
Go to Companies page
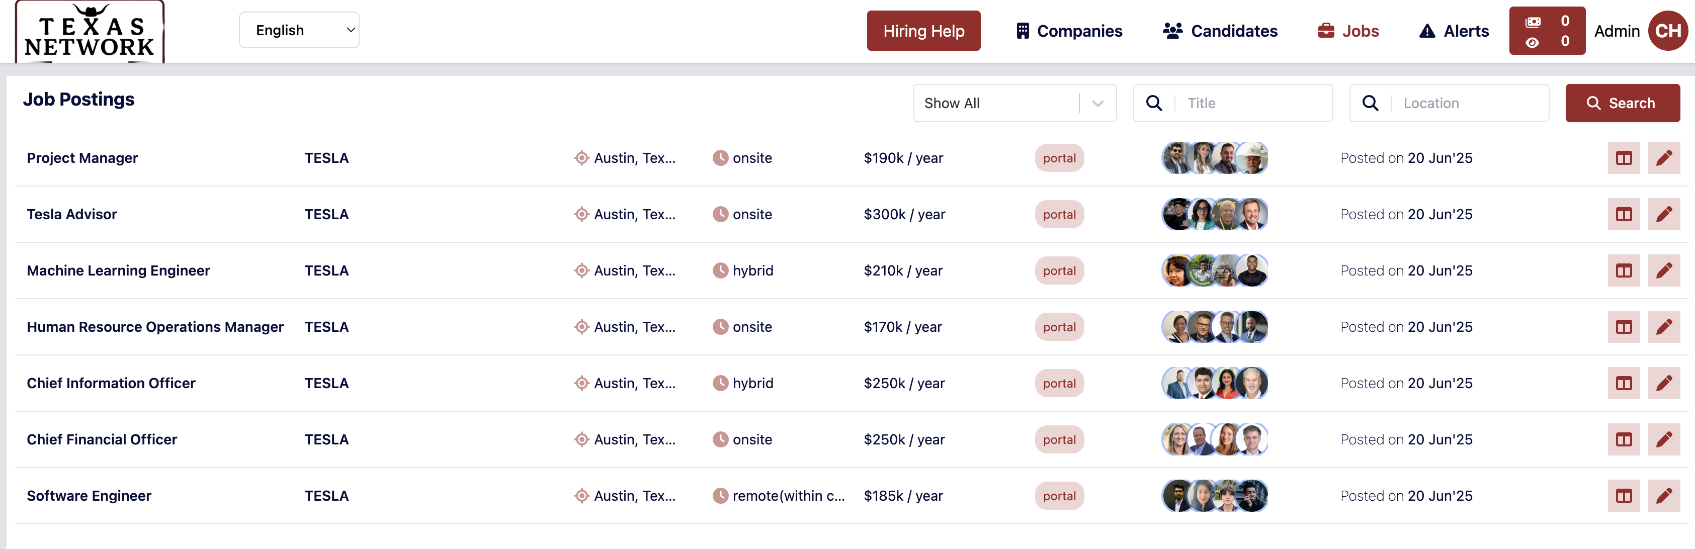click(x=1069, y=31)
